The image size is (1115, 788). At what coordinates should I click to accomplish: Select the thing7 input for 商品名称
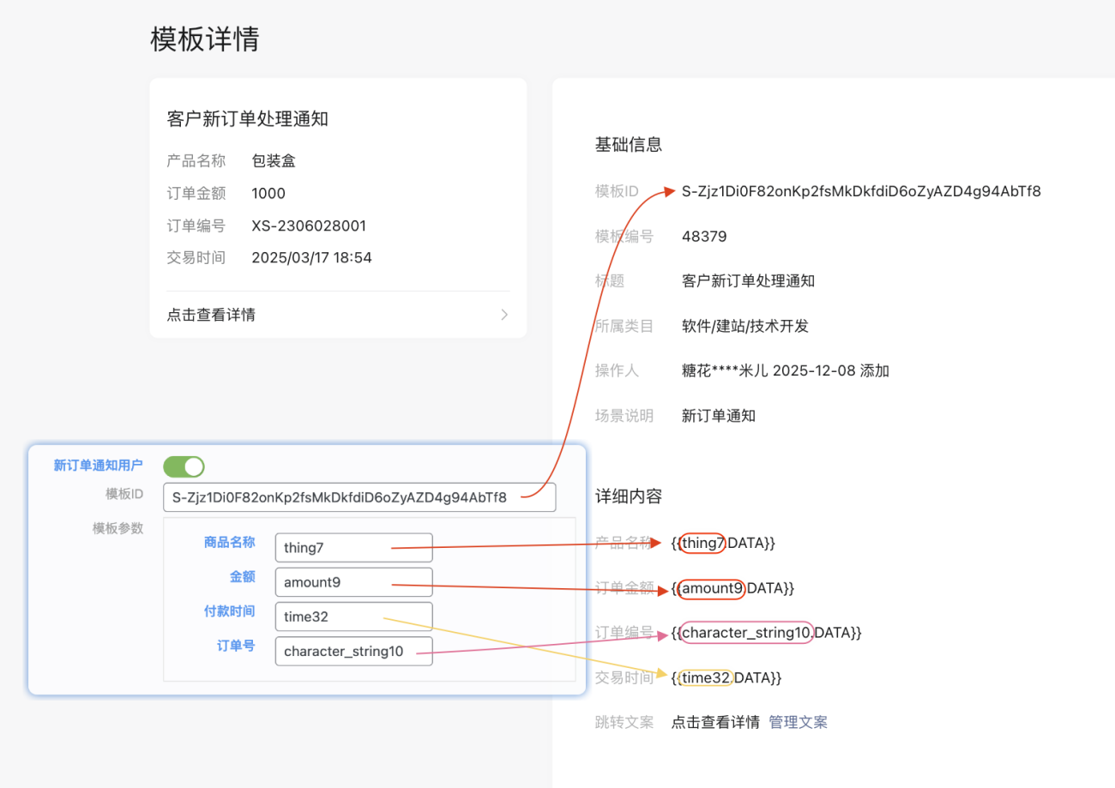(353, 547)
